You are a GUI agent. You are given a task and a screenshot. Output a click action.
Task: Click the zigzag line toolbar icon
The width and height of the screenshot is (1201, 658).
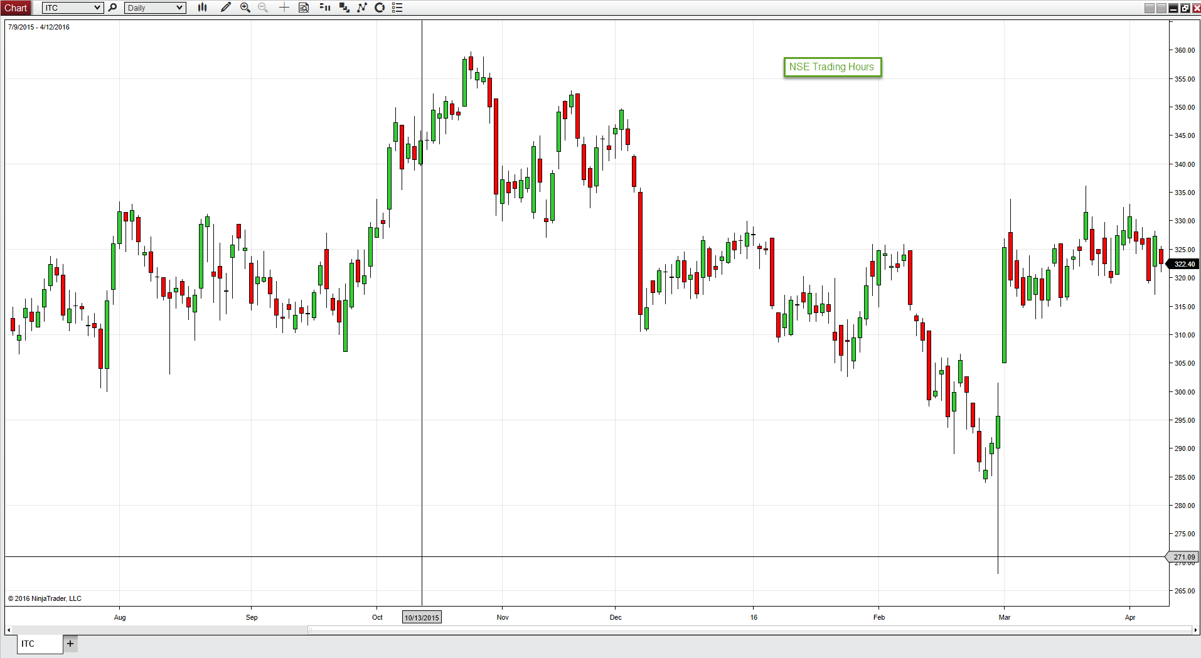tap(362, 8)
